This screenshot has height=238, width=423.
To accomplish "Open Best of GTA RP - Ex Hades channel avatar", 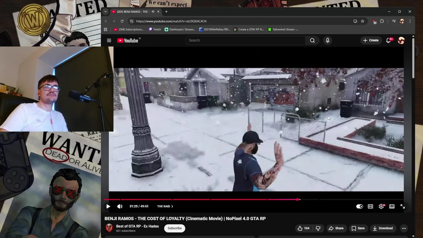I will 109,228.
